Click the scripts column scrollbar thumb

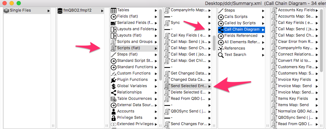tap(214, 43)
